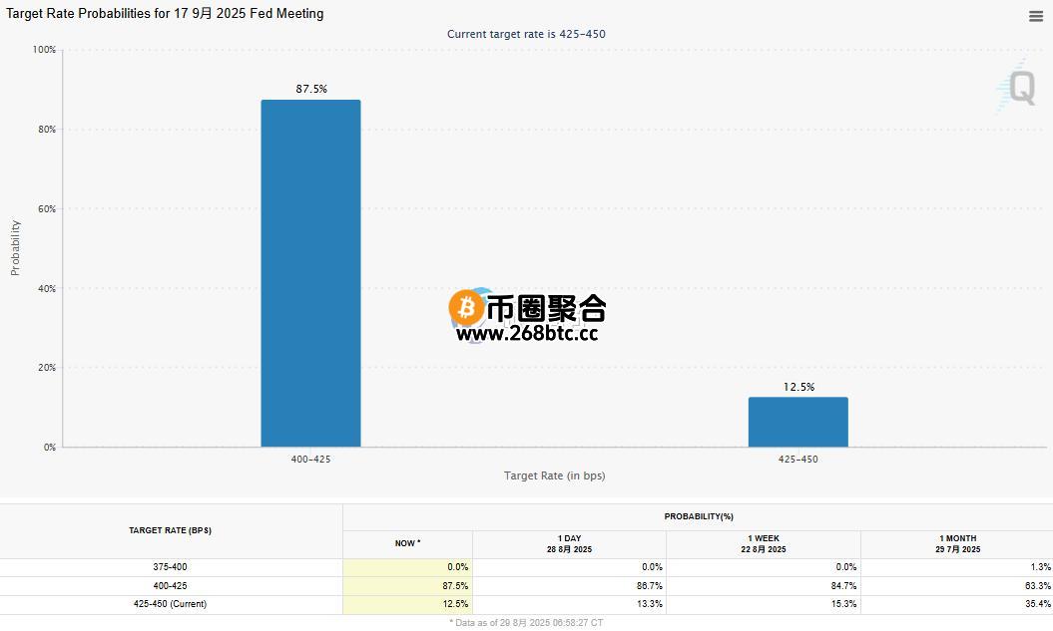Select the 375-400 table row label

(x=170, y=567)
